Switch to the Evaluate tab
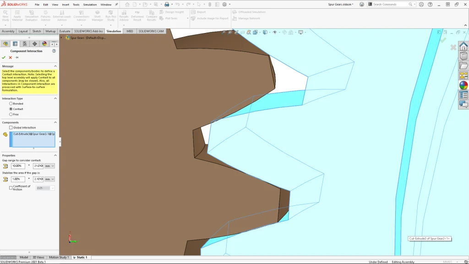Screen dimensions: 469x264 [65, 31]
